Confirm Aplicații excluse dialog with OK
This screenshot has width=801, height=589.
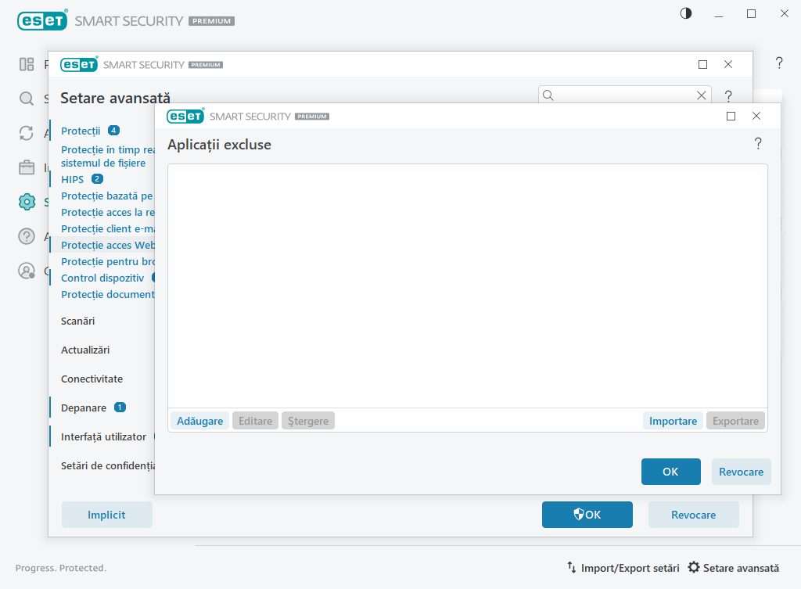pos(670,472)
